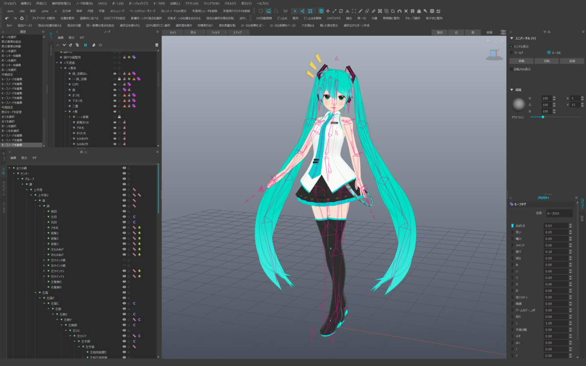Image resolution: width=586 pixels, height=366 pixels.
Task: Click the UV自動展開 toolbar button
Action: (265, 18)
